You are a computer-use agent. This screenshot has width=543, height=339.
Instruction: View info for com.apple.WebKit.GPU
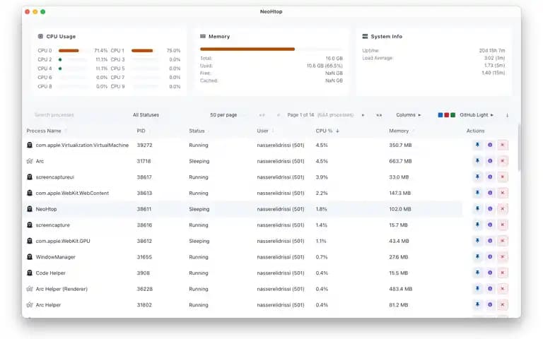pyautogui.click(x=490, y=240)
